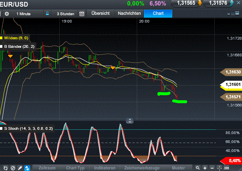Image resolution: width=242 pixels, height=171 pixels.
Task: Click the magnifier zoom icon
Action: click(x=198, y=168)
